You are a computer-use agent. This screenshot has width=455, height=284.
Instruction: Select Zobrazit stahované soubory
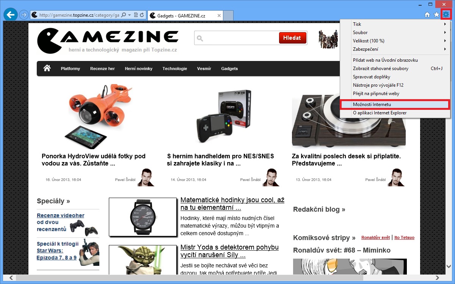coord(395,69)
